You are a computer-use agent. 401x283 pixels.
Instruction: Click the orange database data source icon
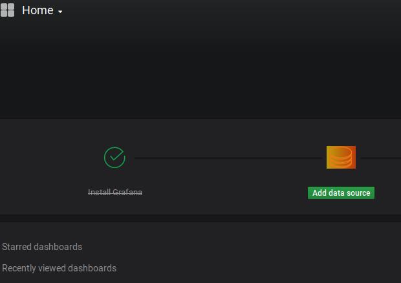click(341, 157)
